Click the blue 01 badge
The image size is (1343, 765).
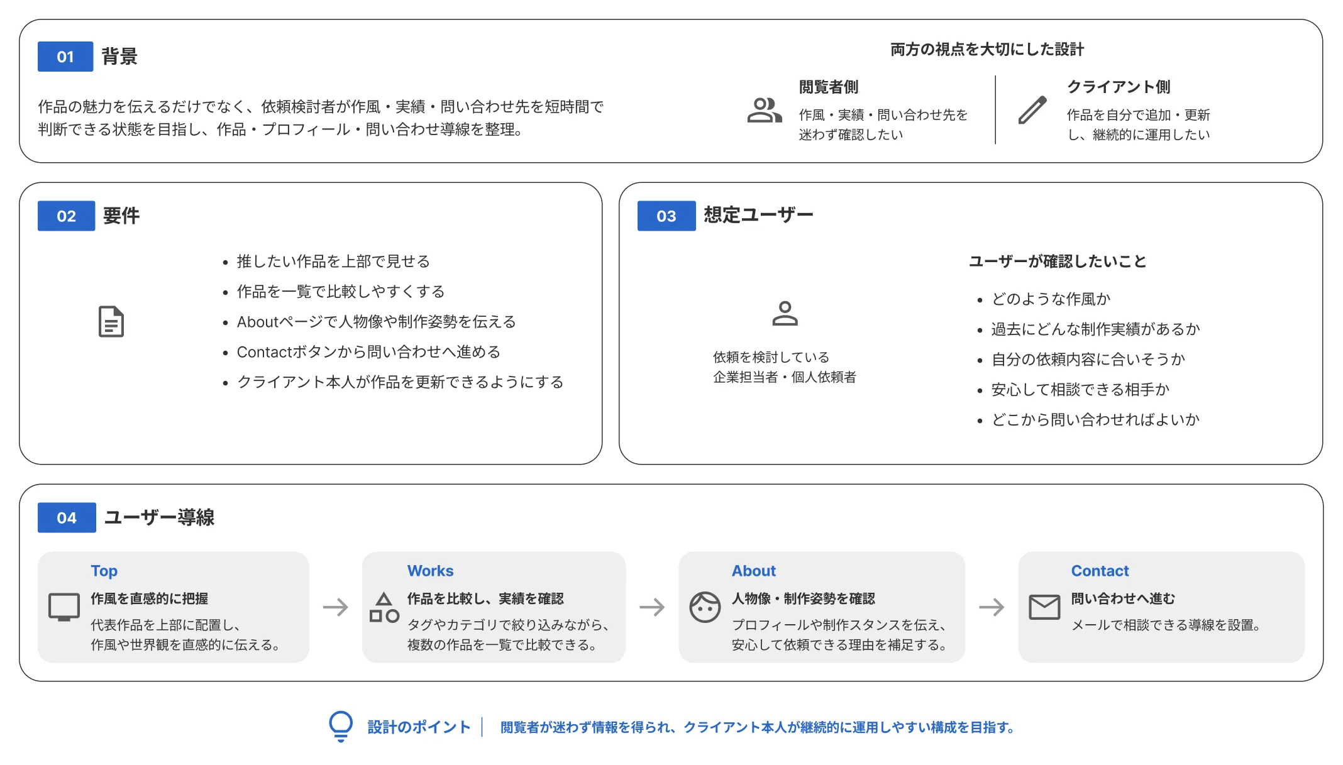coord(65,57)
